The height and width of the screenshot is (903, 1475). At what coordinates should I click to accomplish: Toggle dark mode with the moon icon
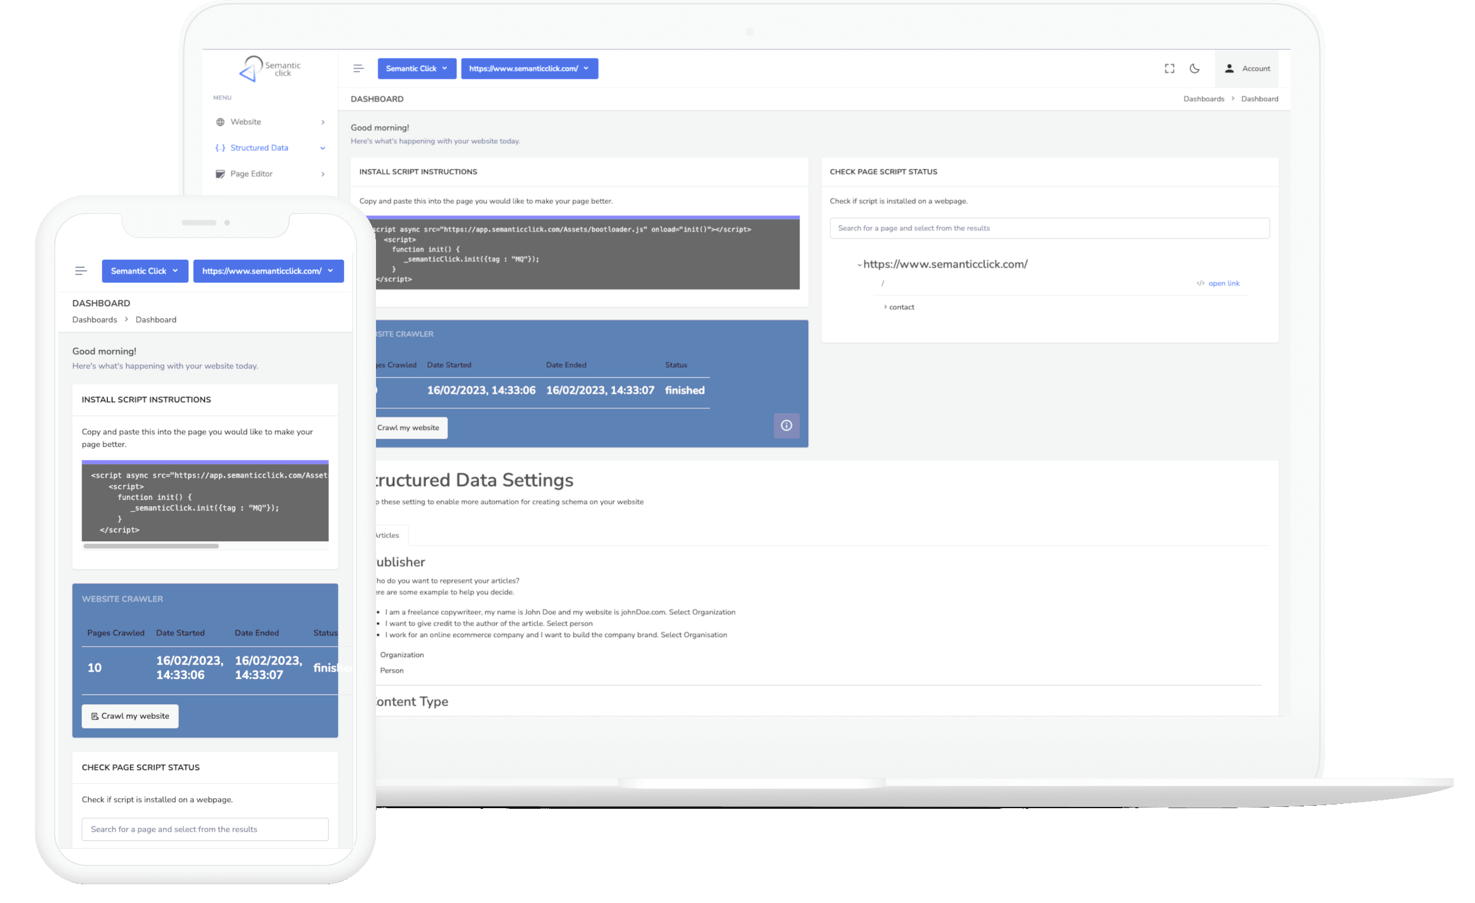pyautogui.click(x=1194, y=68)
